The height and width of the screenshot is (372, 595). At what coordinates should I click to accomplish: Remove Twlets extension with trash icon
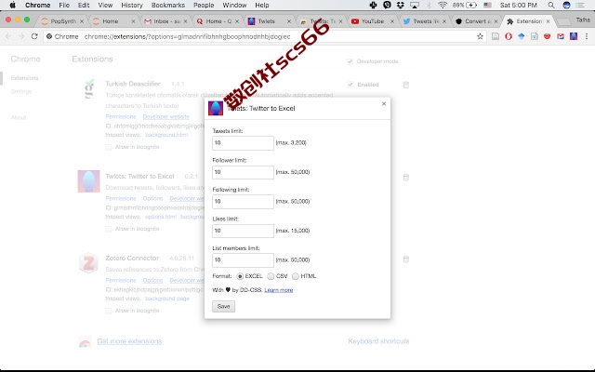[406, 178]
